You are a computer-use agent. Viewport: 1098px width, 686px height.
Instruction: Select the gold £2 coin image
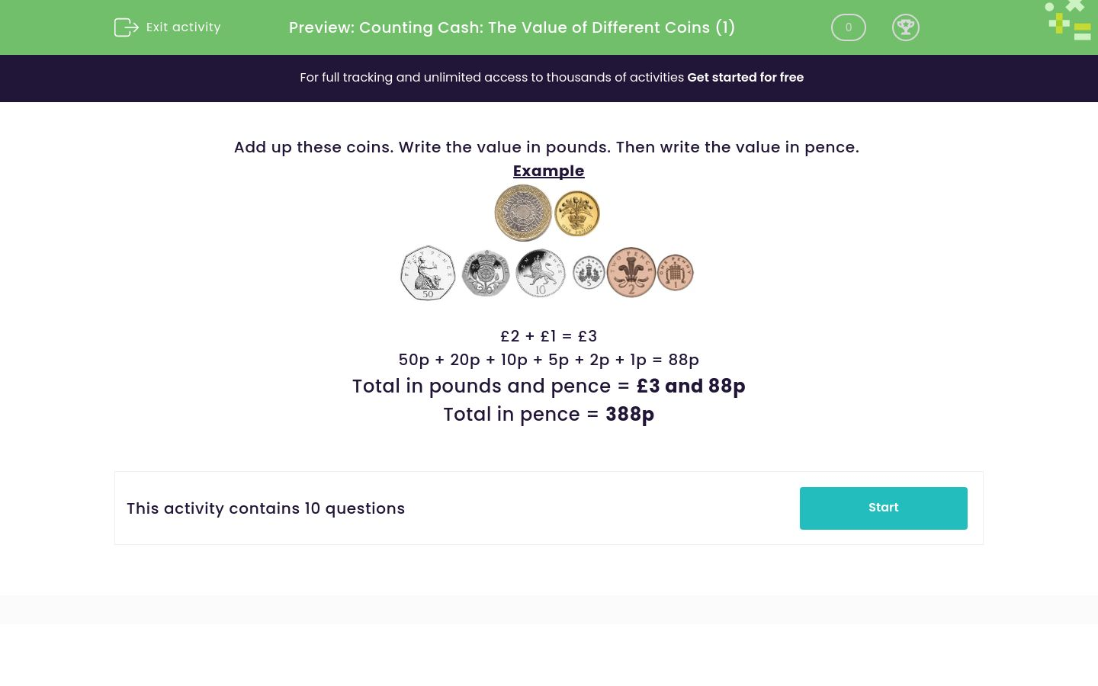coord(523,213)
